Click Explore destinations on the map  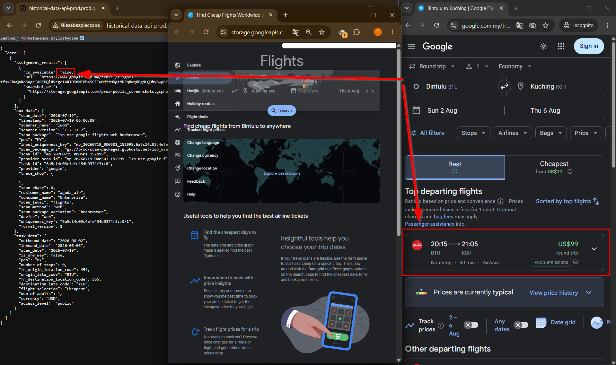pyautogui.click(x=282, y=173)
